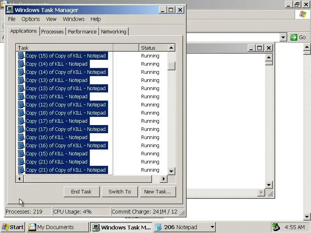Click My Documents taskbar button
Image resolution: width=311 pixels, height=233 pixels.
click(58, 227)
